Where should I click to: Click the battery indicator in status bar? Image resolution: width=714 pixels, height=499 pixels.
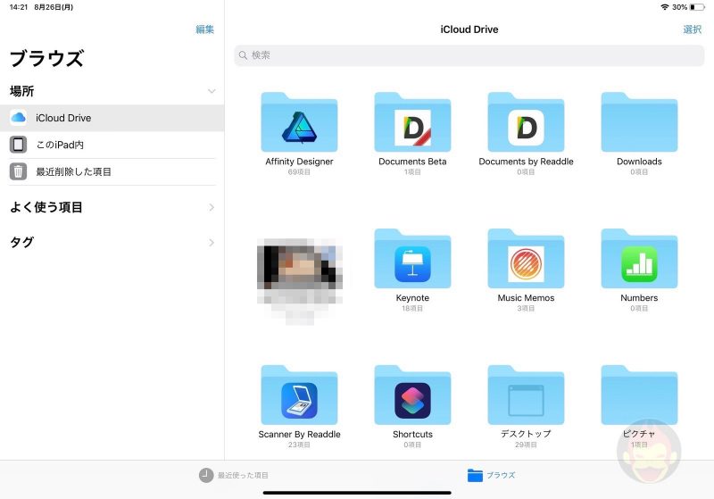coord(698,7)
